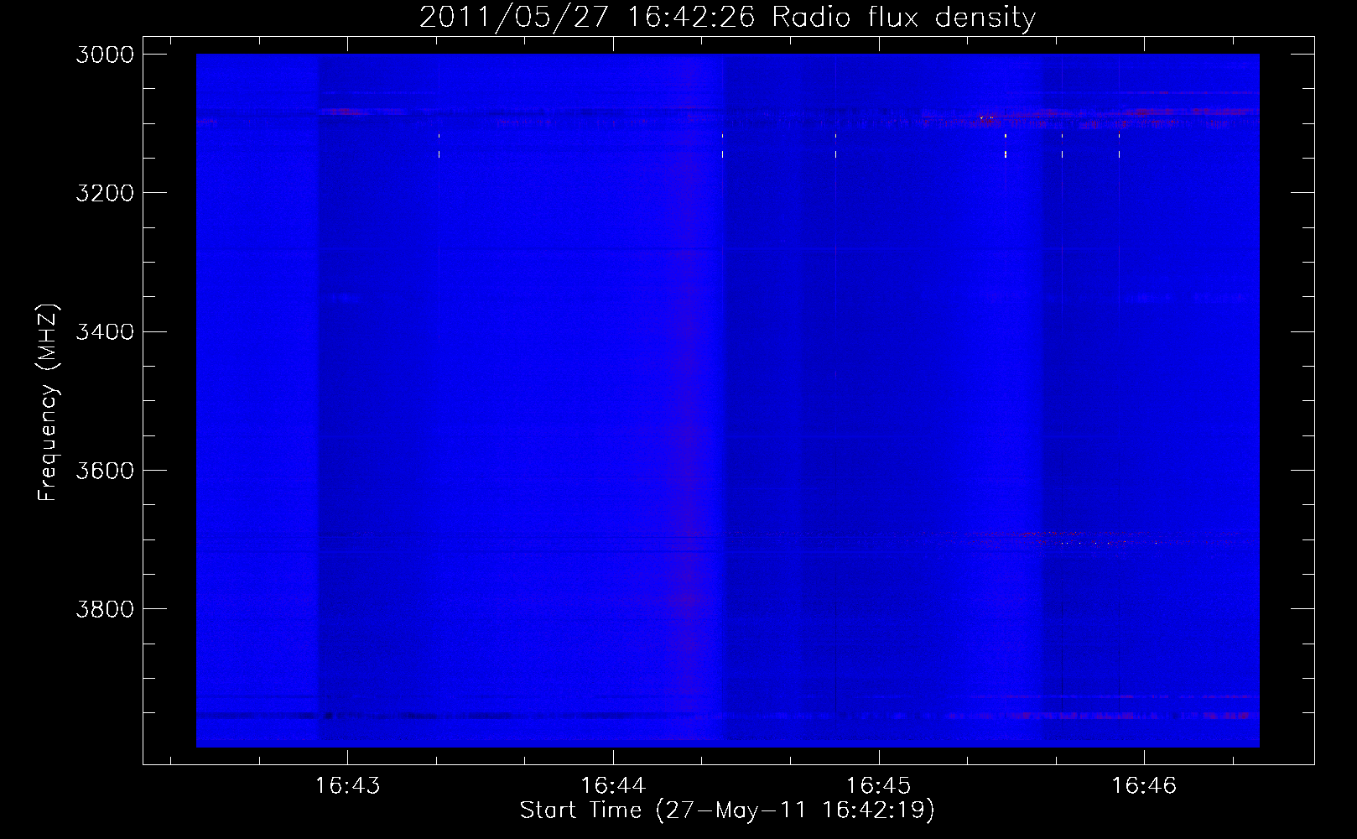Click inside the blue radio spectrogram image
The height and width of the screenshot is (839, 1357).
click(728, 400)
